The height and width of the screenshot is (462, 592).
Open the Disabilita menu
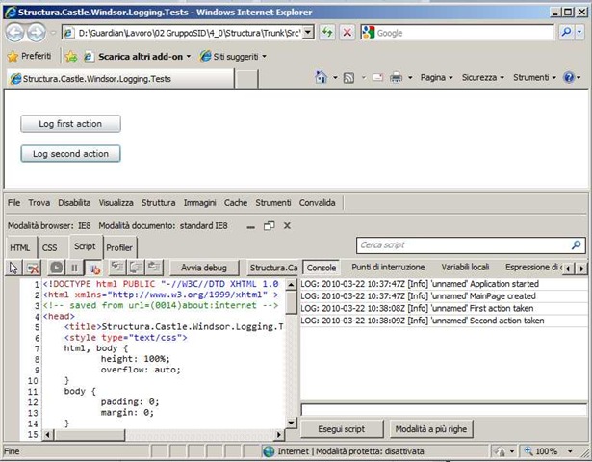(74, 203)
